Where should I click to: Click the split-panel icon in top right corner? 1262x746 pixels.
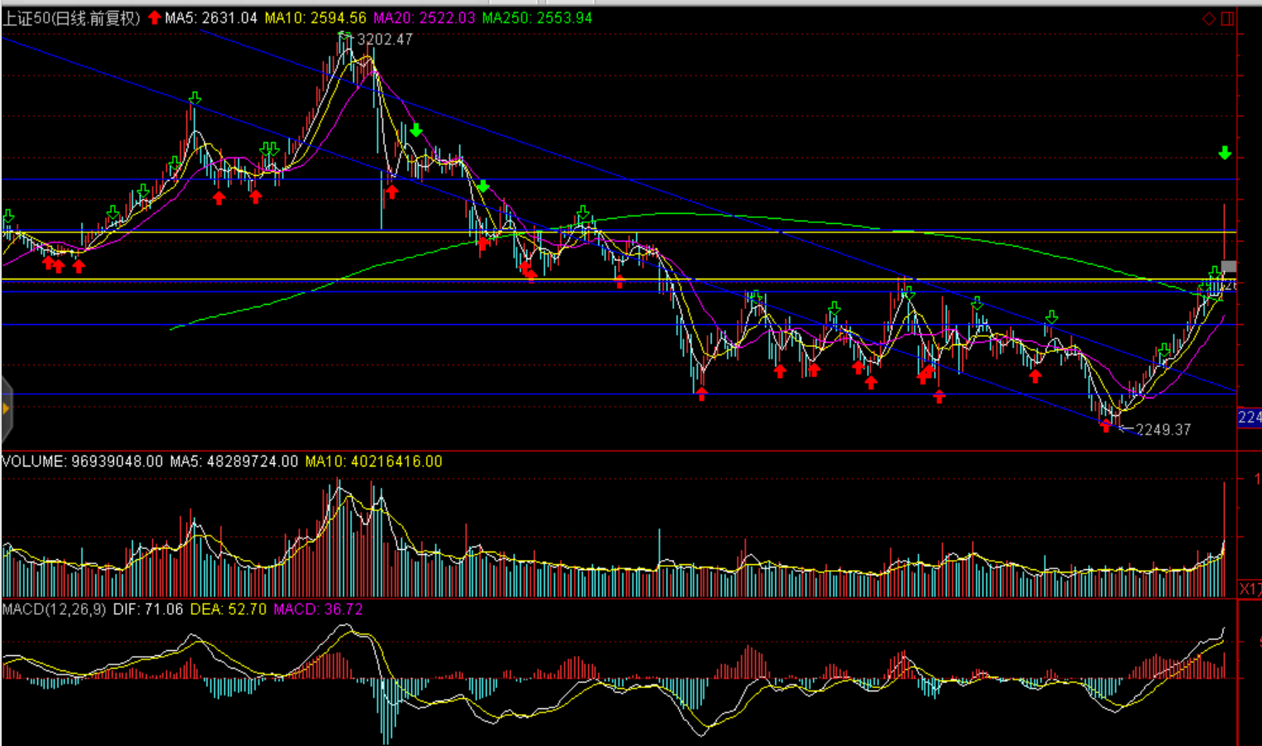(x=1228, y=19)
